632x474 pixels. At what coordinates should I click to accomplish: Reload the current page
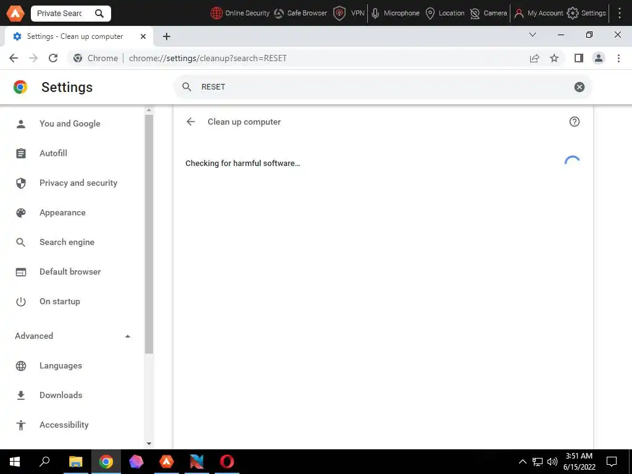tap(53, 58)
